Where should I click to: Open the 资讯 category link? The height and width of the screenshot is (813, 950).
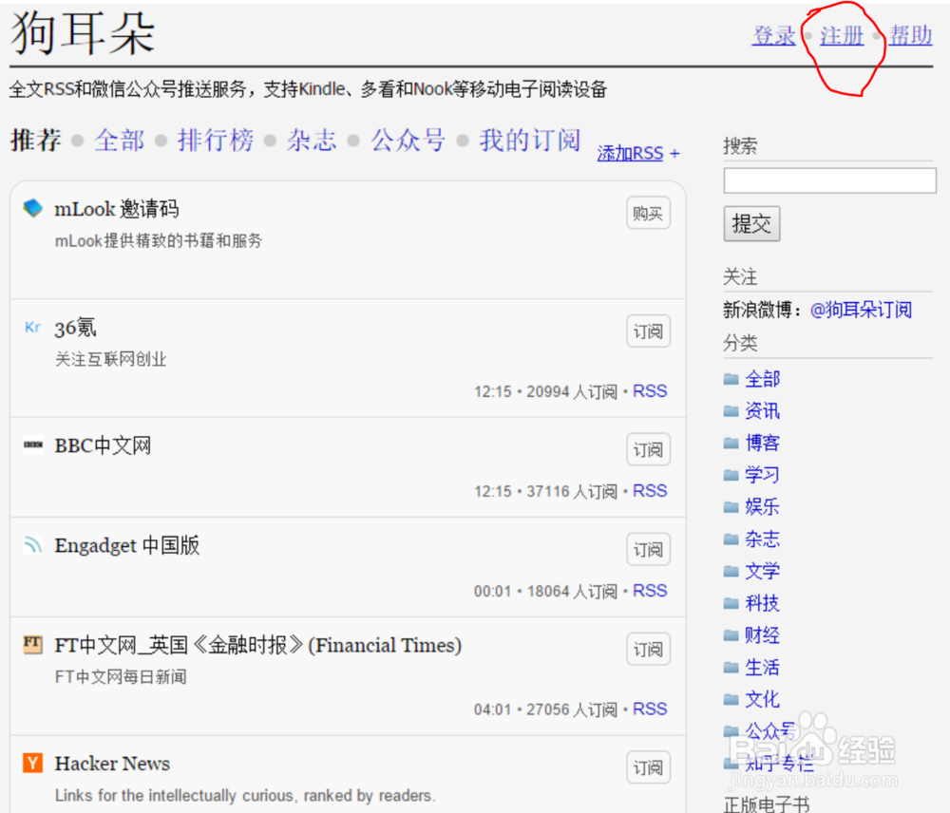point(762,411)
